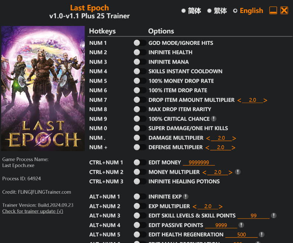Enable Infinite Health
Viewport: 293px width, 243px height.
coord(140,52)
